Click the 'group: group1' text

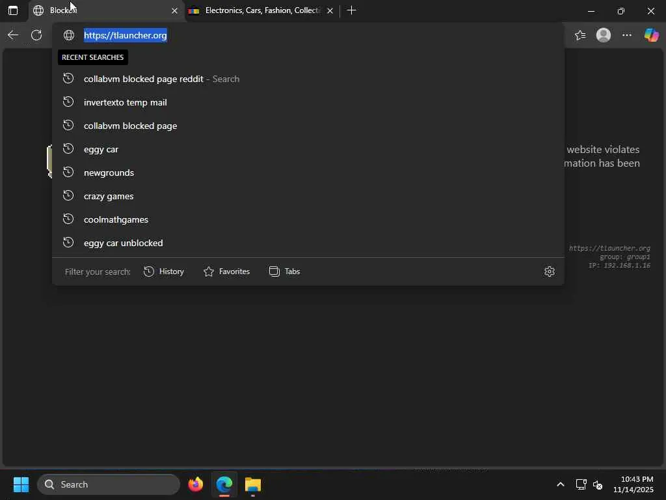click(625, 257)
